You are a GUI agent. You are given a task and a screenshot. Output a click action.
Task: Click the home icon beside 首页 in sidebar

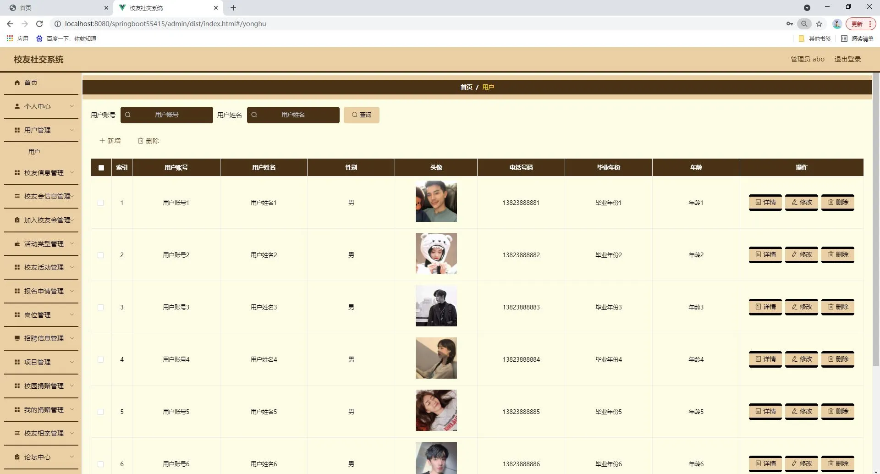click(x=17, y=83)
